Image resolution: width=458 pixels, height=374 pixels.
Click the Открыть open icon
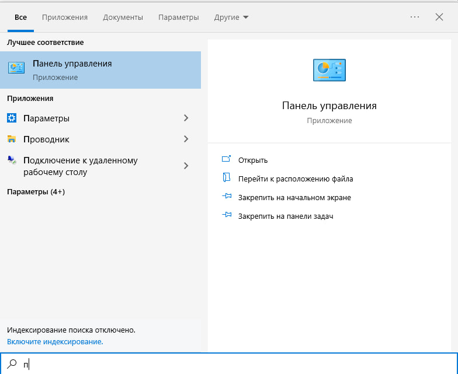227,159
